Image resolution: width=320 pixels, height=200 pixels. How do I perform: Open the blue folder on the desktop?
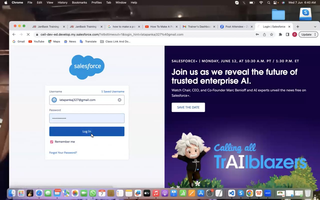[278, 14]
